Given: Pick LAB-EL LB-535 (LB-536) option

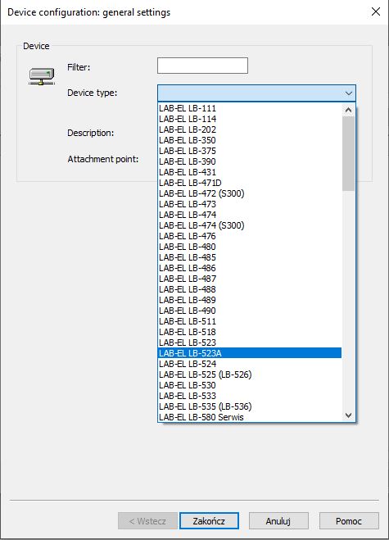Looking at the screenshot, I should [x=250, y=406].
